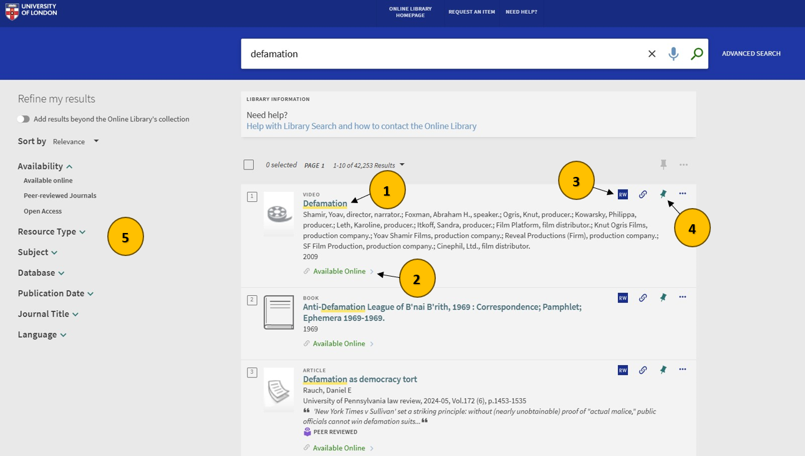The image size is (805, 456).
Task: Filter by Available online
Action: (x=48, y=181)
